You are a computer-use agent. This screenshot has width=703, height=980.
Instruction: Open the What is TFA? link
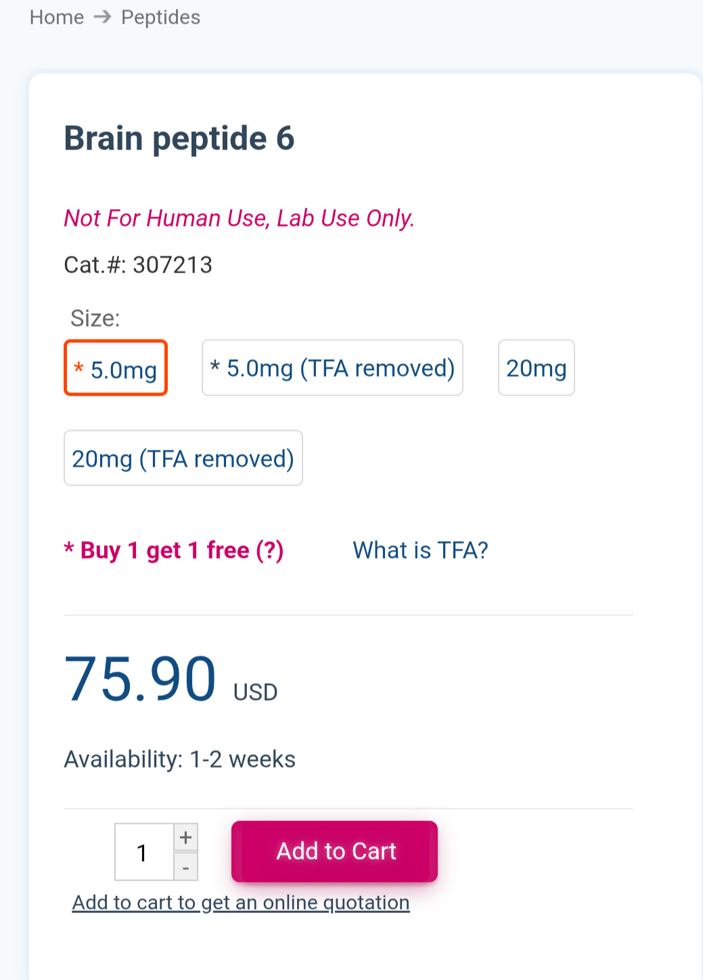420,551
